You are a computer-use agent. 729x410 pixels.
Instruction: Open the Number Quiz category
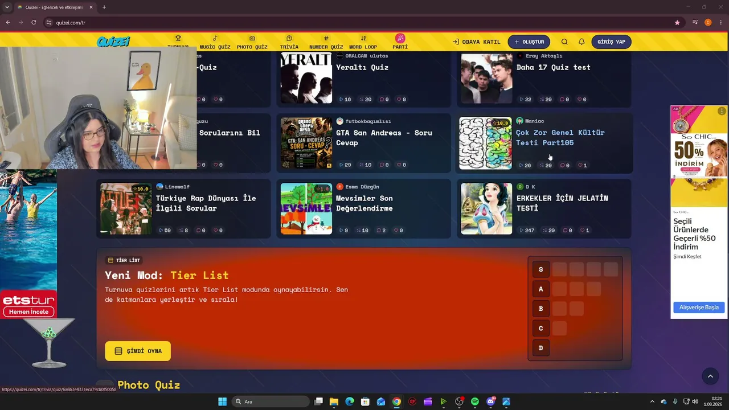coord(326,42)
